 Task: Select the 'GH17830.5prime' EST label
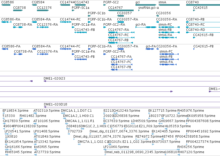click(x=16, y=121)
